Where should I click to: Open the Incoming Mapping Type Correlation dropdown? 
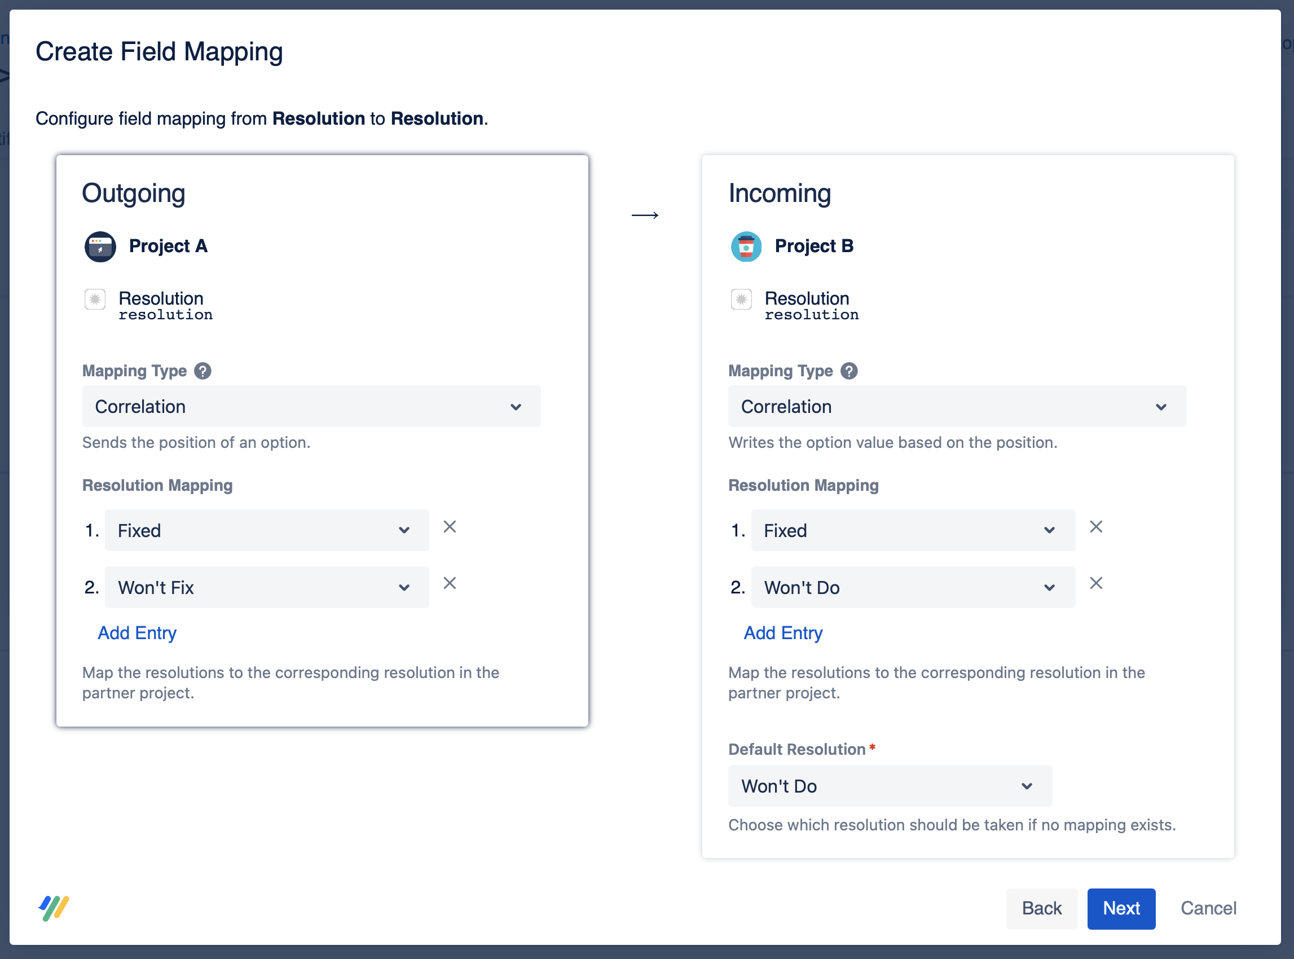point(957,407)
